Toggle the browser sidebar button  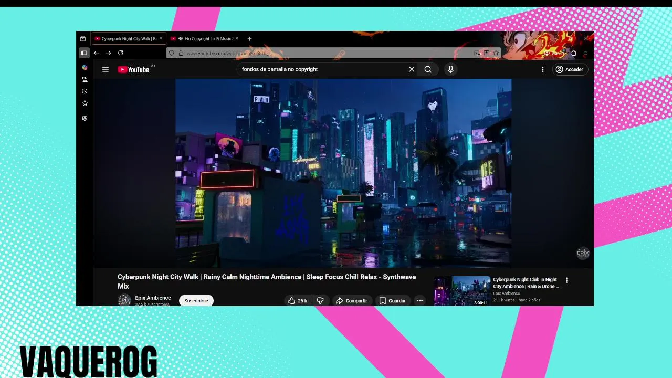(x=84, y=53)
